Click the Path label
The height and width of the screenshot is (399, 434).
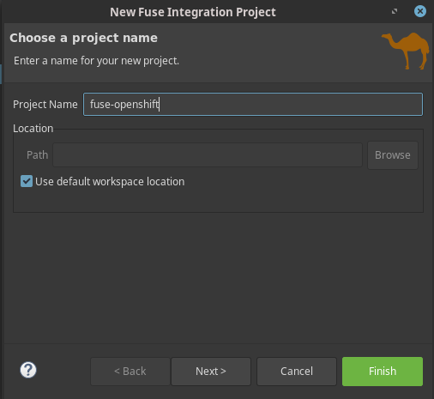(x=37, y=155)
